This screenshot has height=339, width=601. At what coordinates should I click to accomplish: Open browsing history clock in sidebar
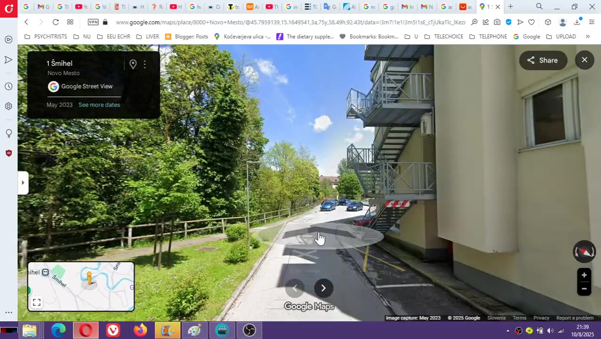click(8, 87)
